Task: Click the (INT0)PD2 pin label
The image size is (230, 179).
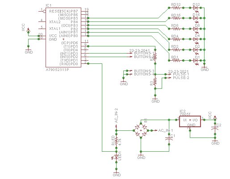Action: coord(69,57)
